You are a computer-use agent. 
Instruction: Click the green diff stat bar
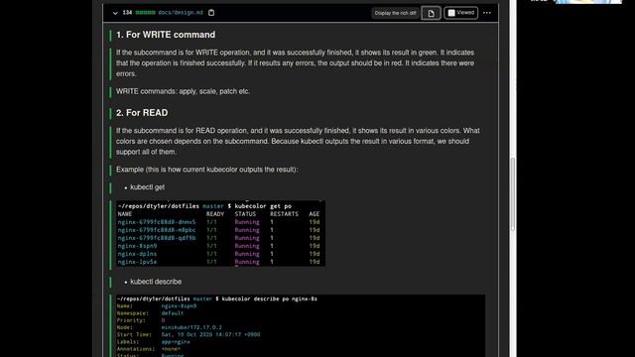click(x=146, y=13)
